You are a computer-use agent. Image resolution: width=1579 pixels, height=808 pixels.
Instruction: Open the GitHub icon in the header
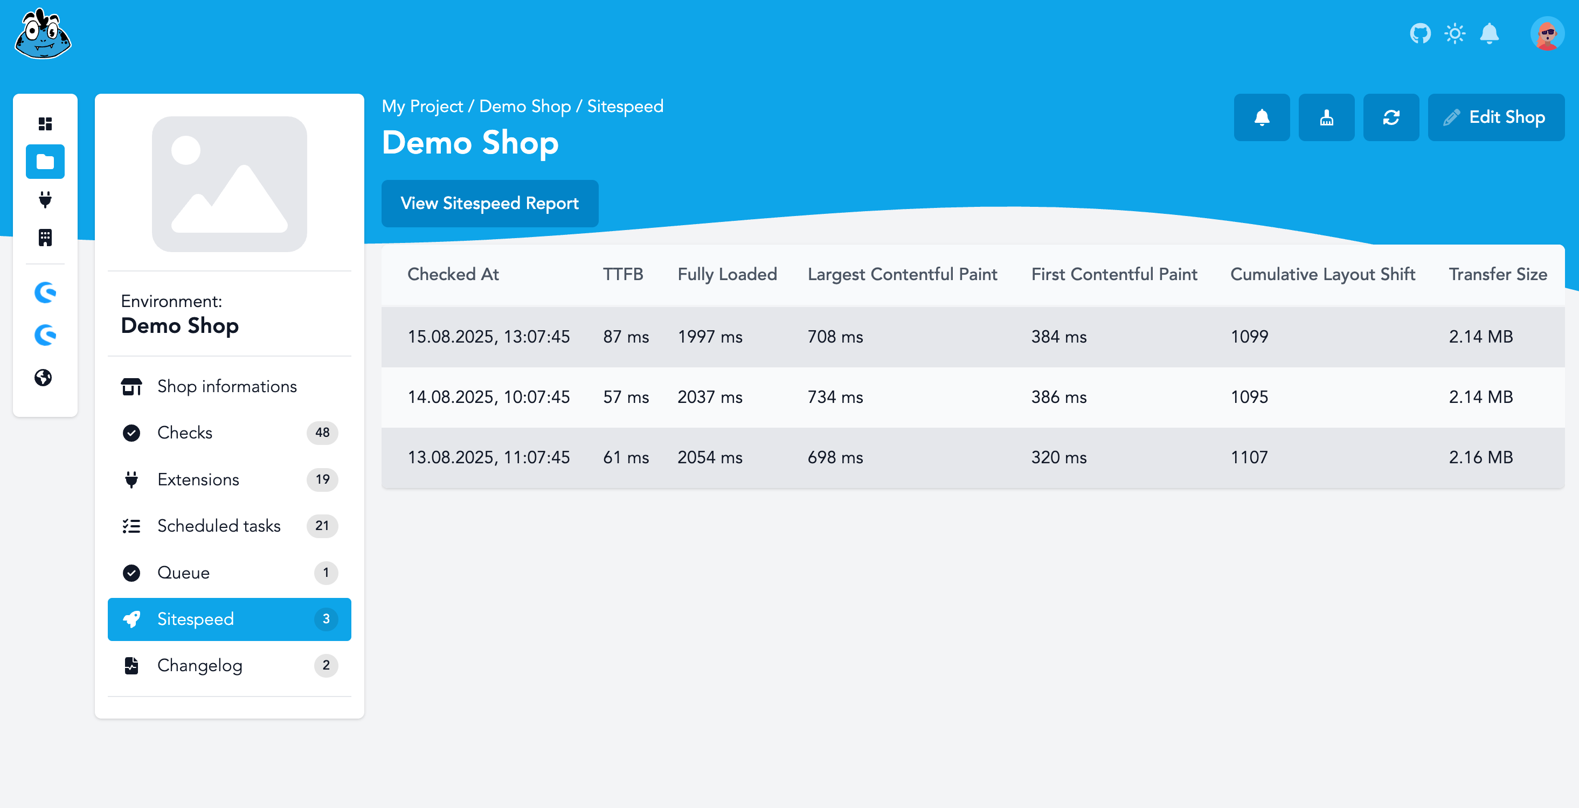pyautogui.click(x=1421, y=34)
